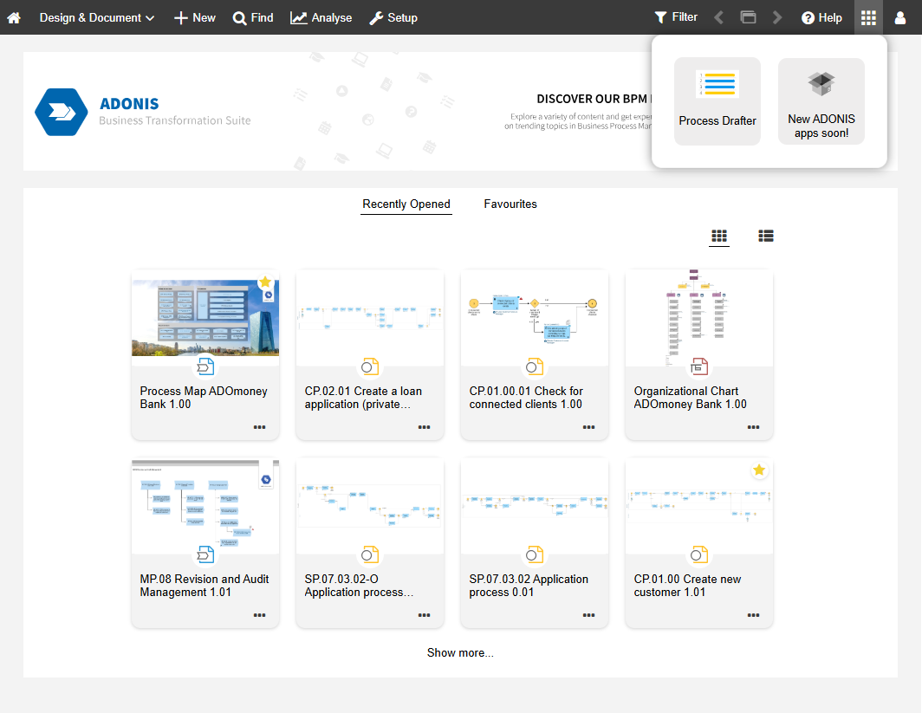
Task: Click the New ADONIS apps soon tile
Action: [821, 100]
